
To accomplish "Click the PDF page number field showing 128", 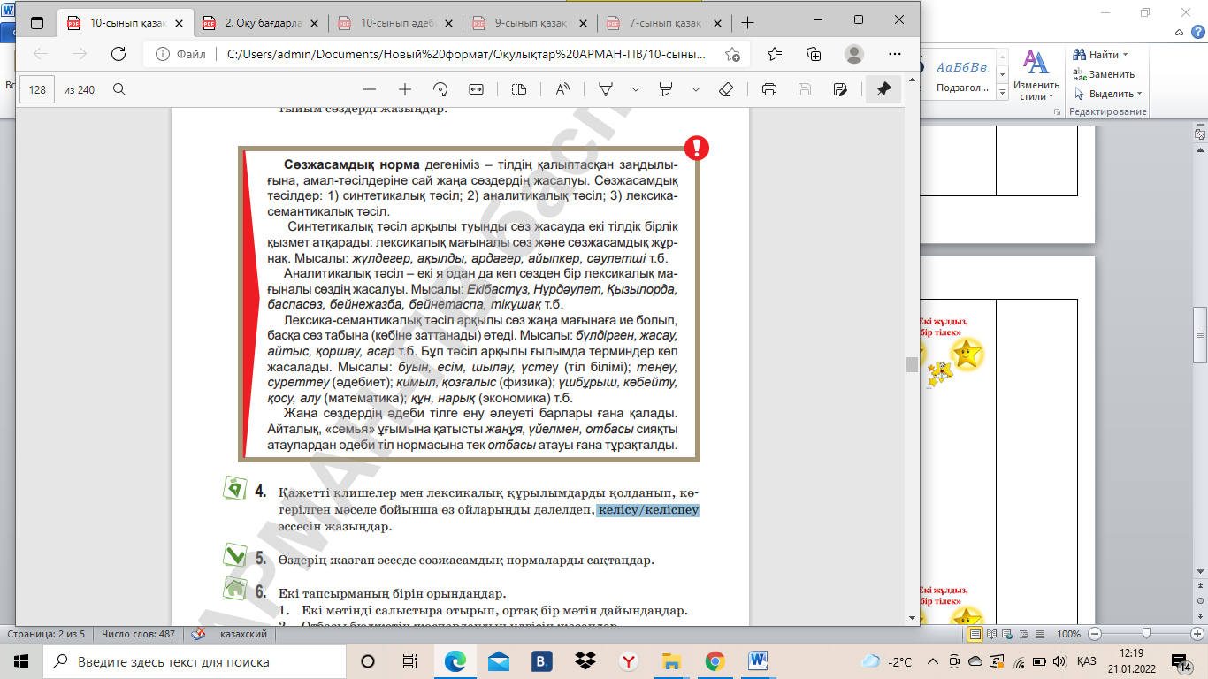I will (x=38, y=89).
